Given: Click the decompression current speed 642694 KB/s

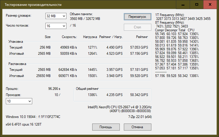Looking at the screenshot, I should tap(68, 70).
